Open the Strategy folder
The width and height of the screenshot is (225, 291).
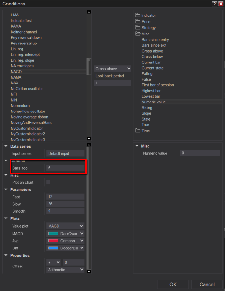[145, 28]
